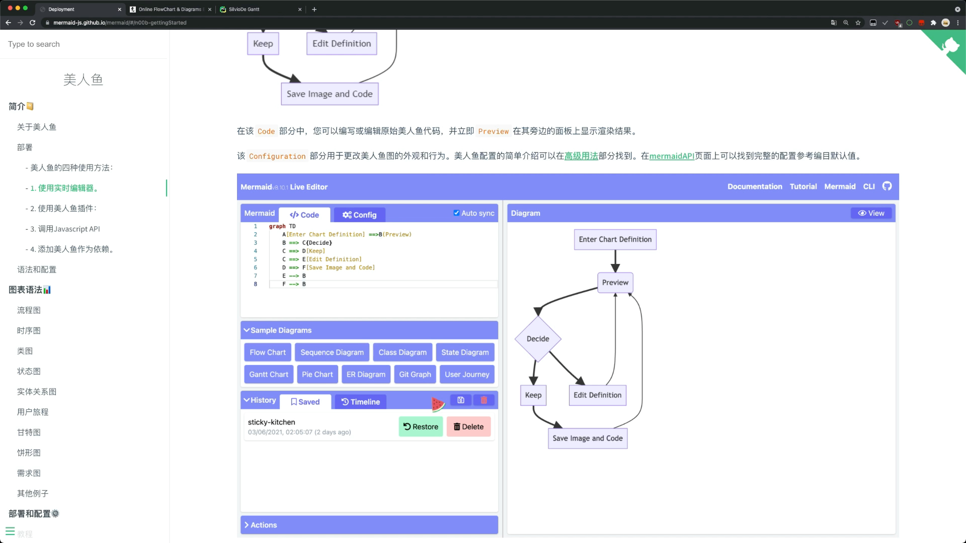Load the Git Graph sample
Viewport: 966px width, 543px height.
(415, 375)
